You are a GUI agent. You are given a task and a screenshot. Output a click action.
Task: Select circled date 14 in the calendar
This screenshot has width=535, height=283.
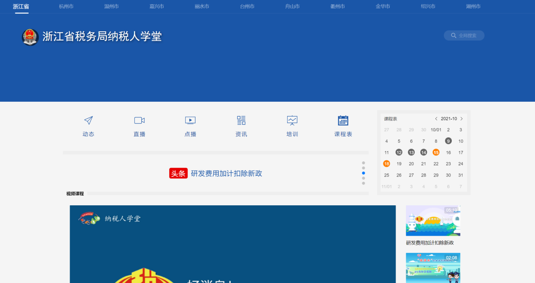pos(424,152)
